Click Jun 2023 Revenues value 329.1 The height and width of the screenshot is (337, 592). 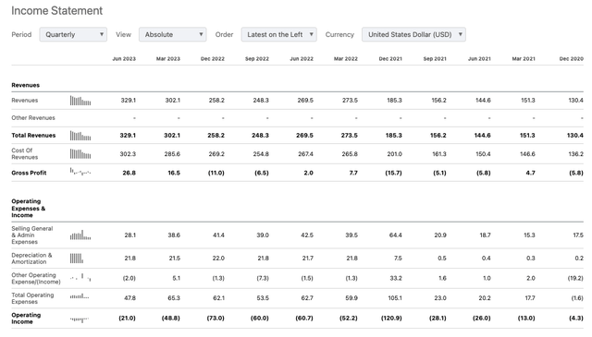click(129, 101)
